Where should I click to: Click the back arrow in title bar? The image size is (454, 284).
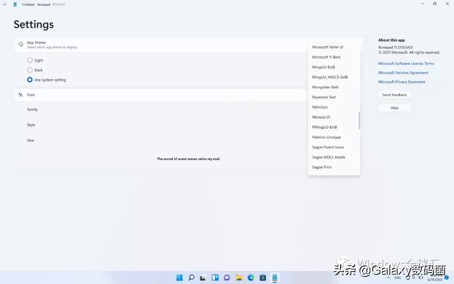5,4
